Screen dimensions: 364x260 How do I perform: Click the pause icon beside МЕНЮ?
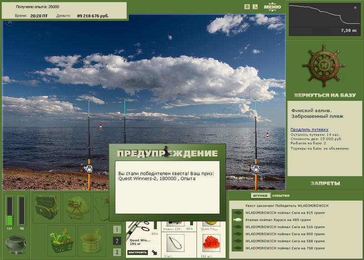point(247,7)
